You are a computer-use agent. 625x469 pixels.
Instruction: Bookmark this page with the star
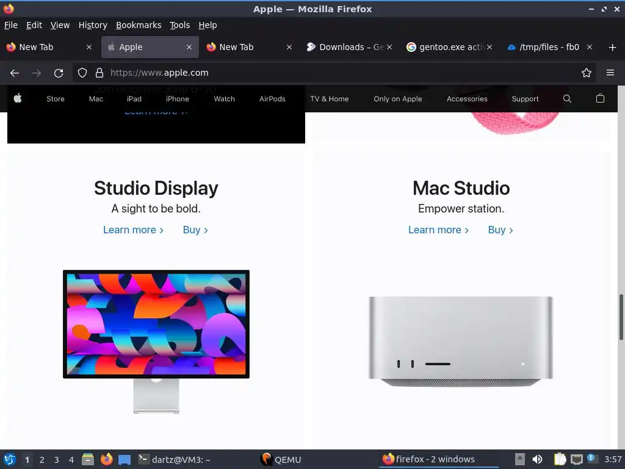587,73
